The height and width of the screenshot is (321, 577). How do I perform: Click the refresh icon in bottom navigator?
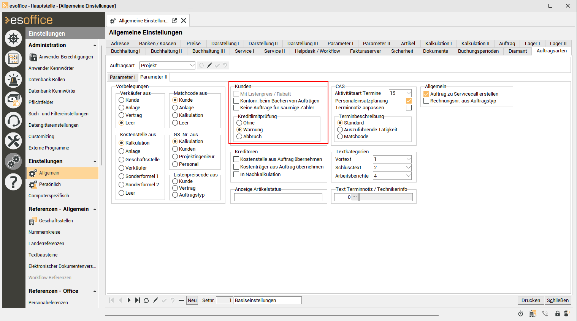coord(146,301)
